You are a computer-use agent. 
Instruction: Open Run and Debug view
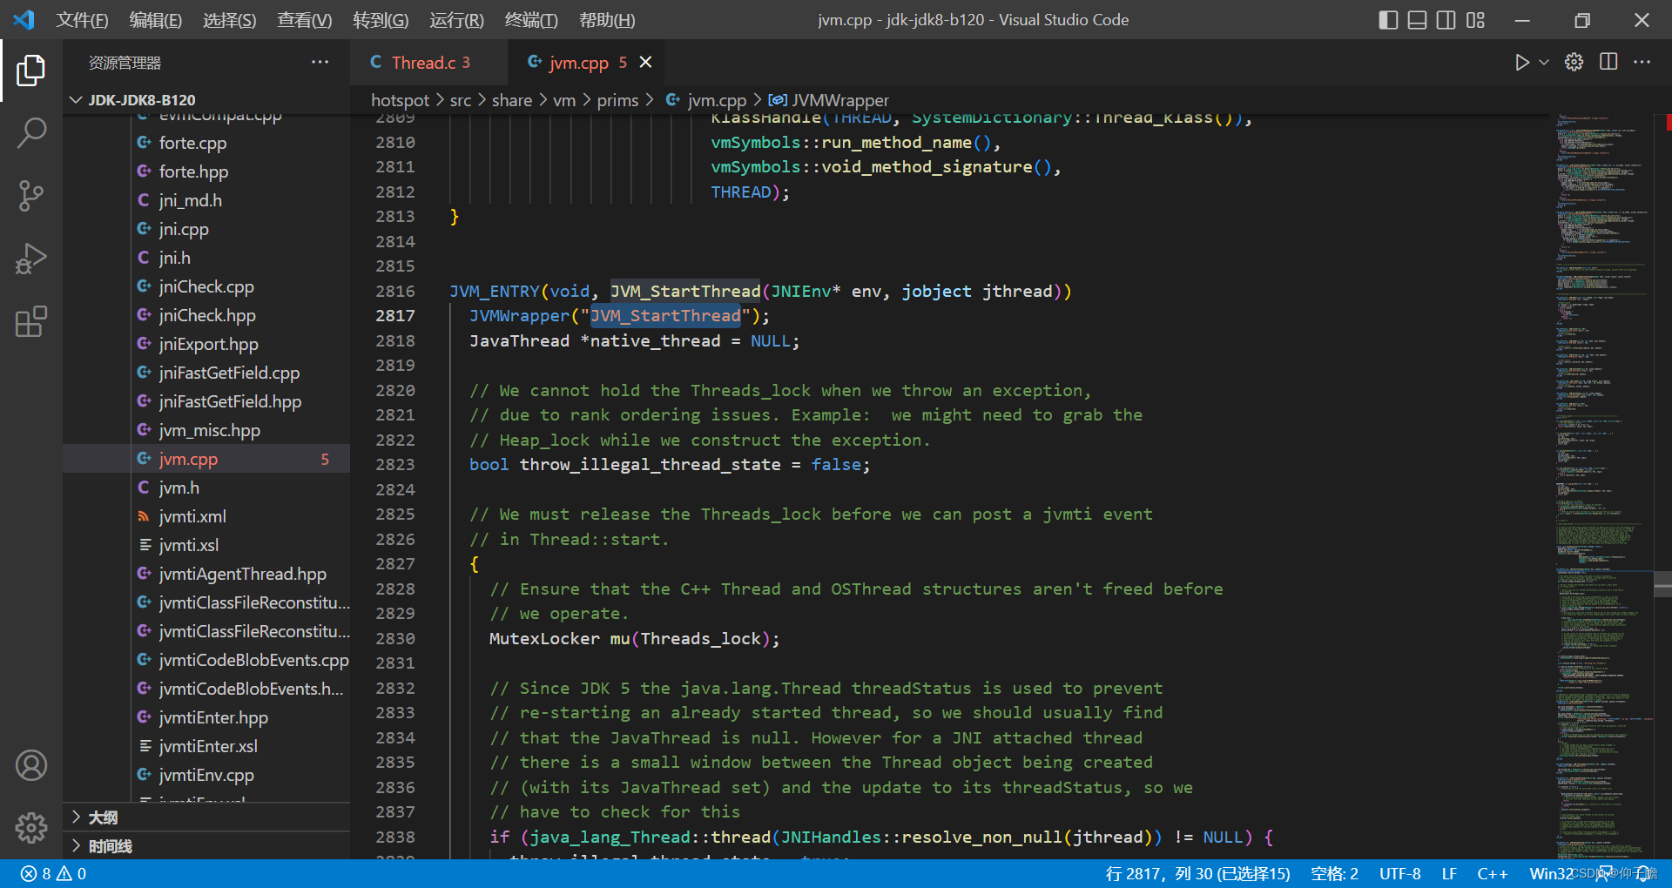pyautogui.click(x=31, y=259)
